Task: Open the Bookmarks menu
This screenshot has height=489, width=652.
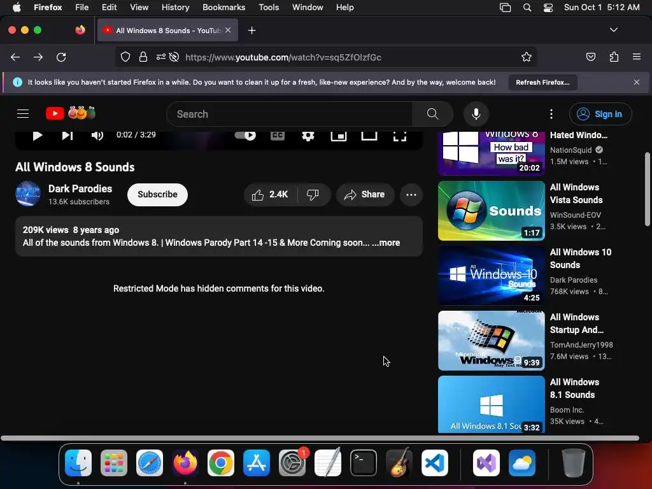Action: [x=223, y=8]
